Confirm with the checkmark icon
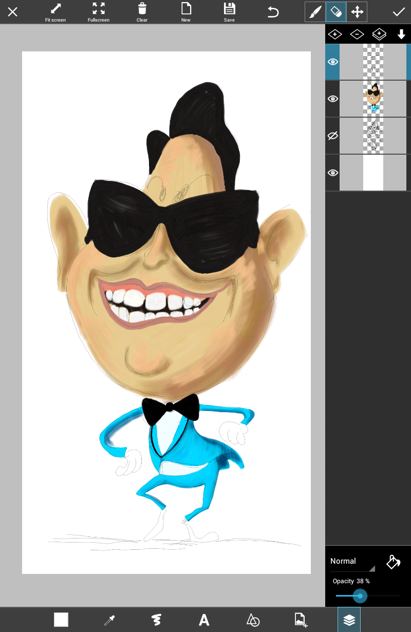Screen dimensions: 411x632 point(399,12)
